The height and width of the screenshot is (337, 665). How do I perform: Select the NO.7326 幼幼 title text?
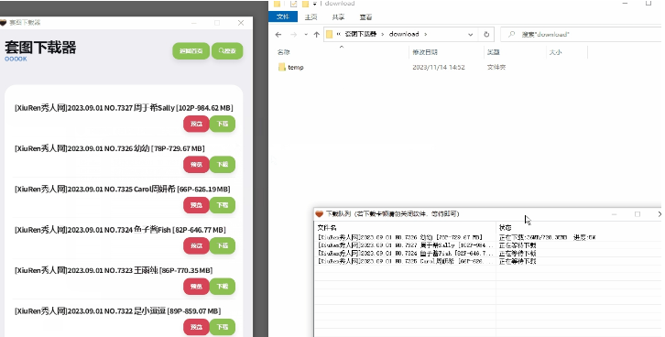click(109, 148)
